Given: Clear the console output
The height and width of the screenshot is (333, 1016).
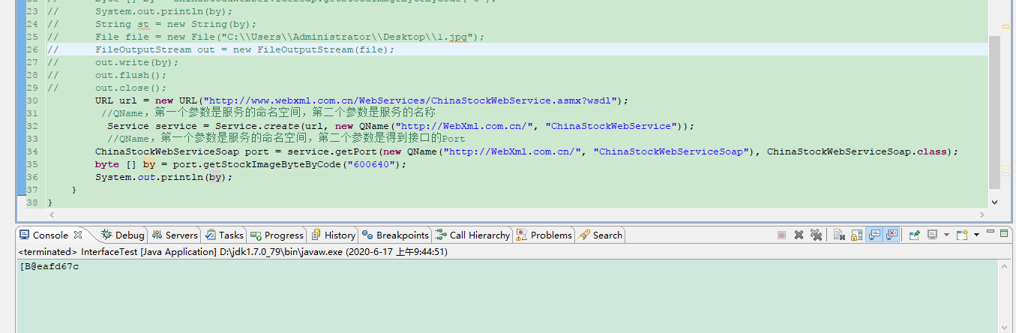Looking at the screenshot, I should coord(839,235).
